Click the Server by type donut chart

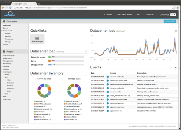click(44, 90)
